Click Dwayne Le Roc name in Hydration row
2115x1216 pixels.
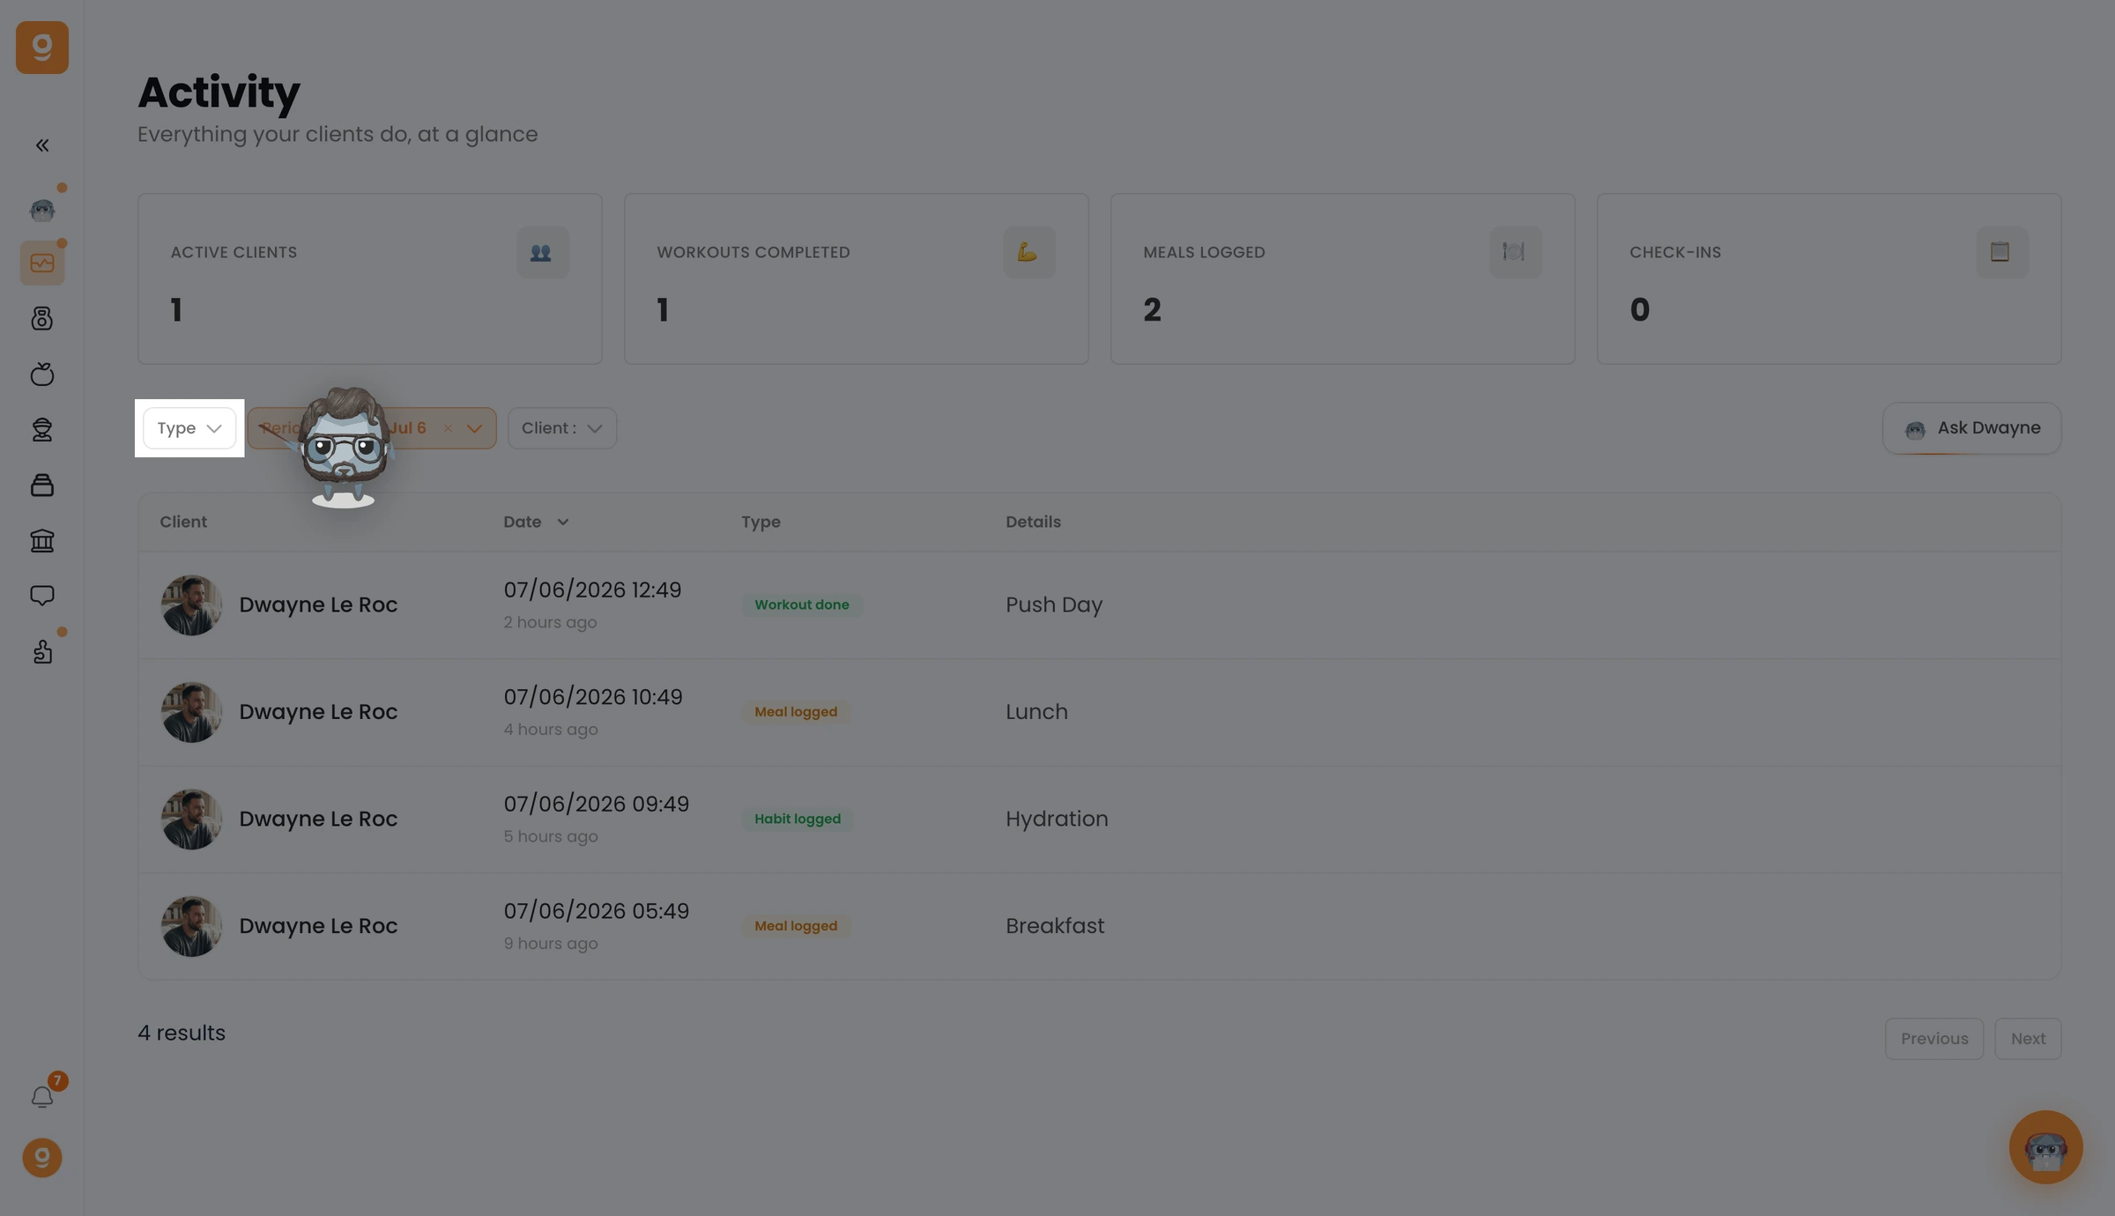[318, 819]
